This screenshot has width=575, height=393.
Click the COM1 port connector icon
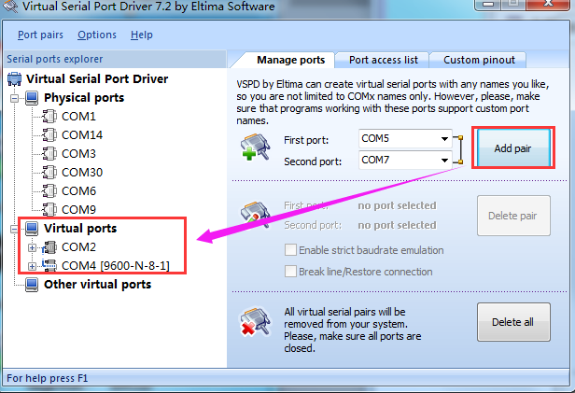[x=49, y=117]
